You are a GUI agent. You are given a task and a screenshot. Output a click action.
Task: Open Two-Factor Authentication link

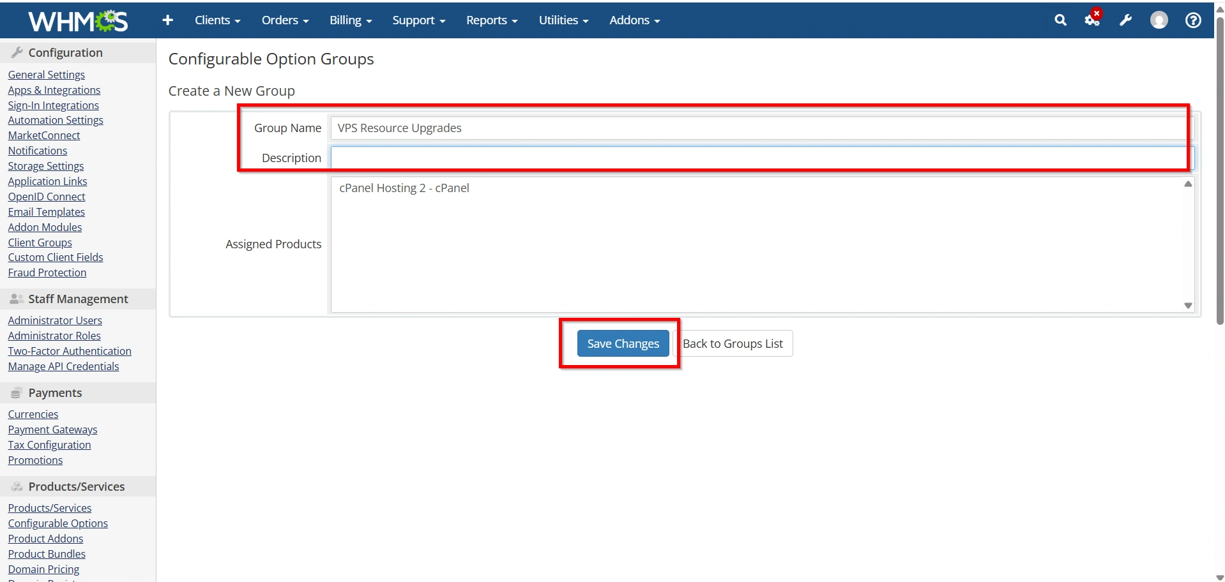click(69, 351)
